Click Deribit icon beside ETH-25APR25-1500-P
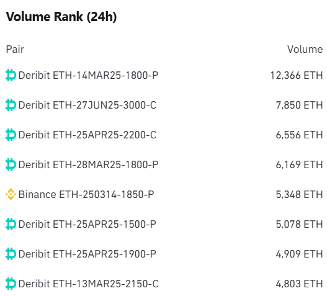Screen dimensions: 327x296 (x=11, y=224)
